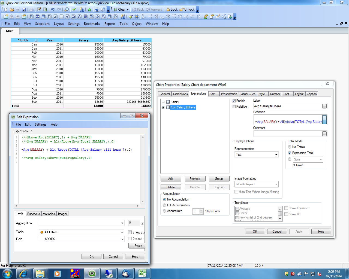This screenshot has width=349, height=279.
Task: Open the Search magnifier tool in toolbar
Action: pos(67,10)
